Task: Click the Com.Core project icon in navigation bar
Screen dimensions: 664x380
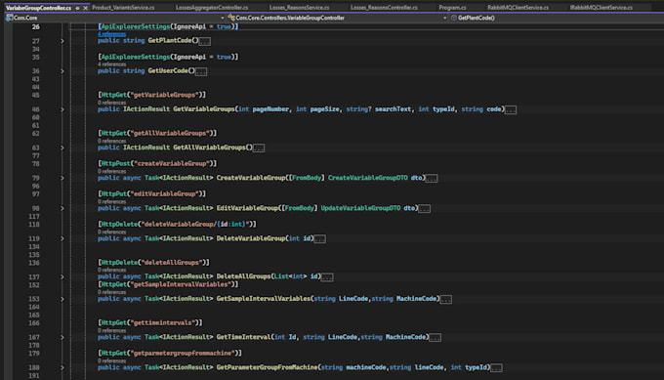Action: point(10,18)
